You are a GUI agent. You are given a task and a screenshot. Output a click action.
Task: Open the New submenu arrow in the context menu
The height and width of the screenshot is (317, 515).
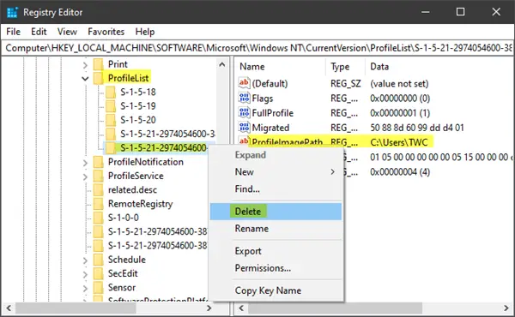pos(333,171)
